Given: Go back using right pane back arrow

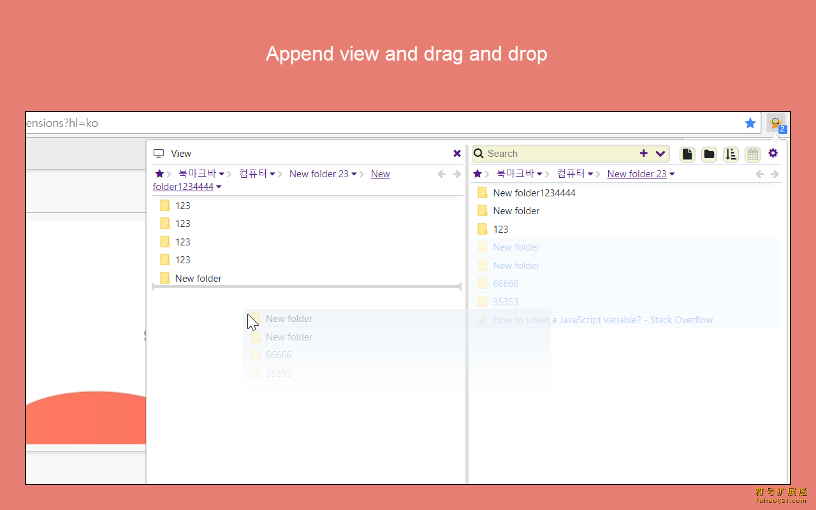Looking at the screenshot, I should [760, 174].
